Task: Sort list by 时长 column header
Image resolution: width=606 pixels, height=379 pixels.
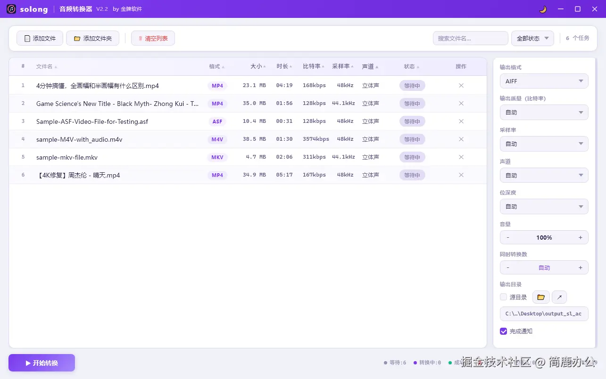Action: [284, 66]
